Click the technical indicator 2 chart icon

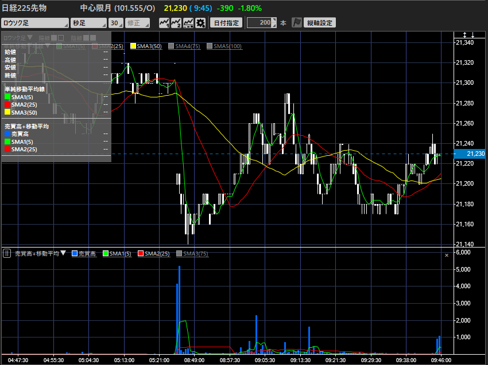click(176, 23)
